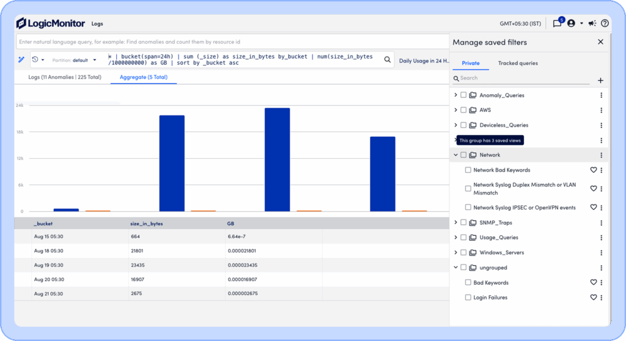This screenshot has width=626, height=341.
Task: Open the chat messages icon with badge
Action: pos(557,24)
